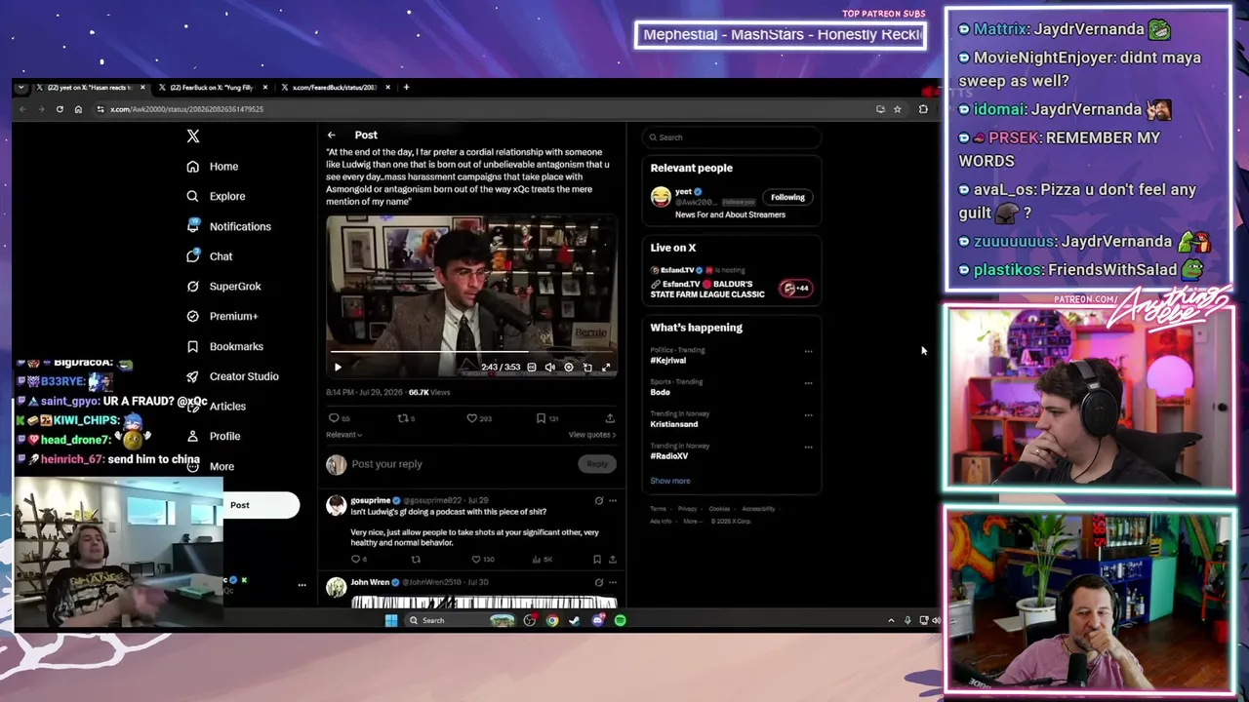
Task: Open more options for #Kejriwal trend
Action: pyautogui.click(x=808, y=351)
